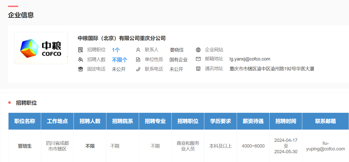Click the 联系邮箱 column header
The width and height of the screenshot is (349, 162).
tap(325, 121)
